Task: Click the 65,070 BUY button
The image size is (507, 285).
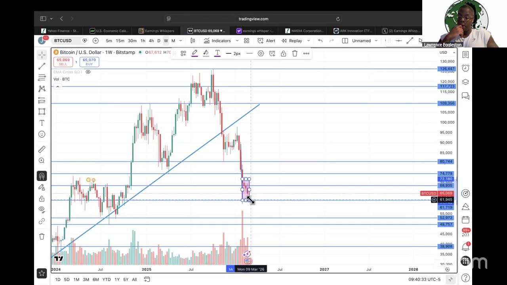Action: [89, 62]
